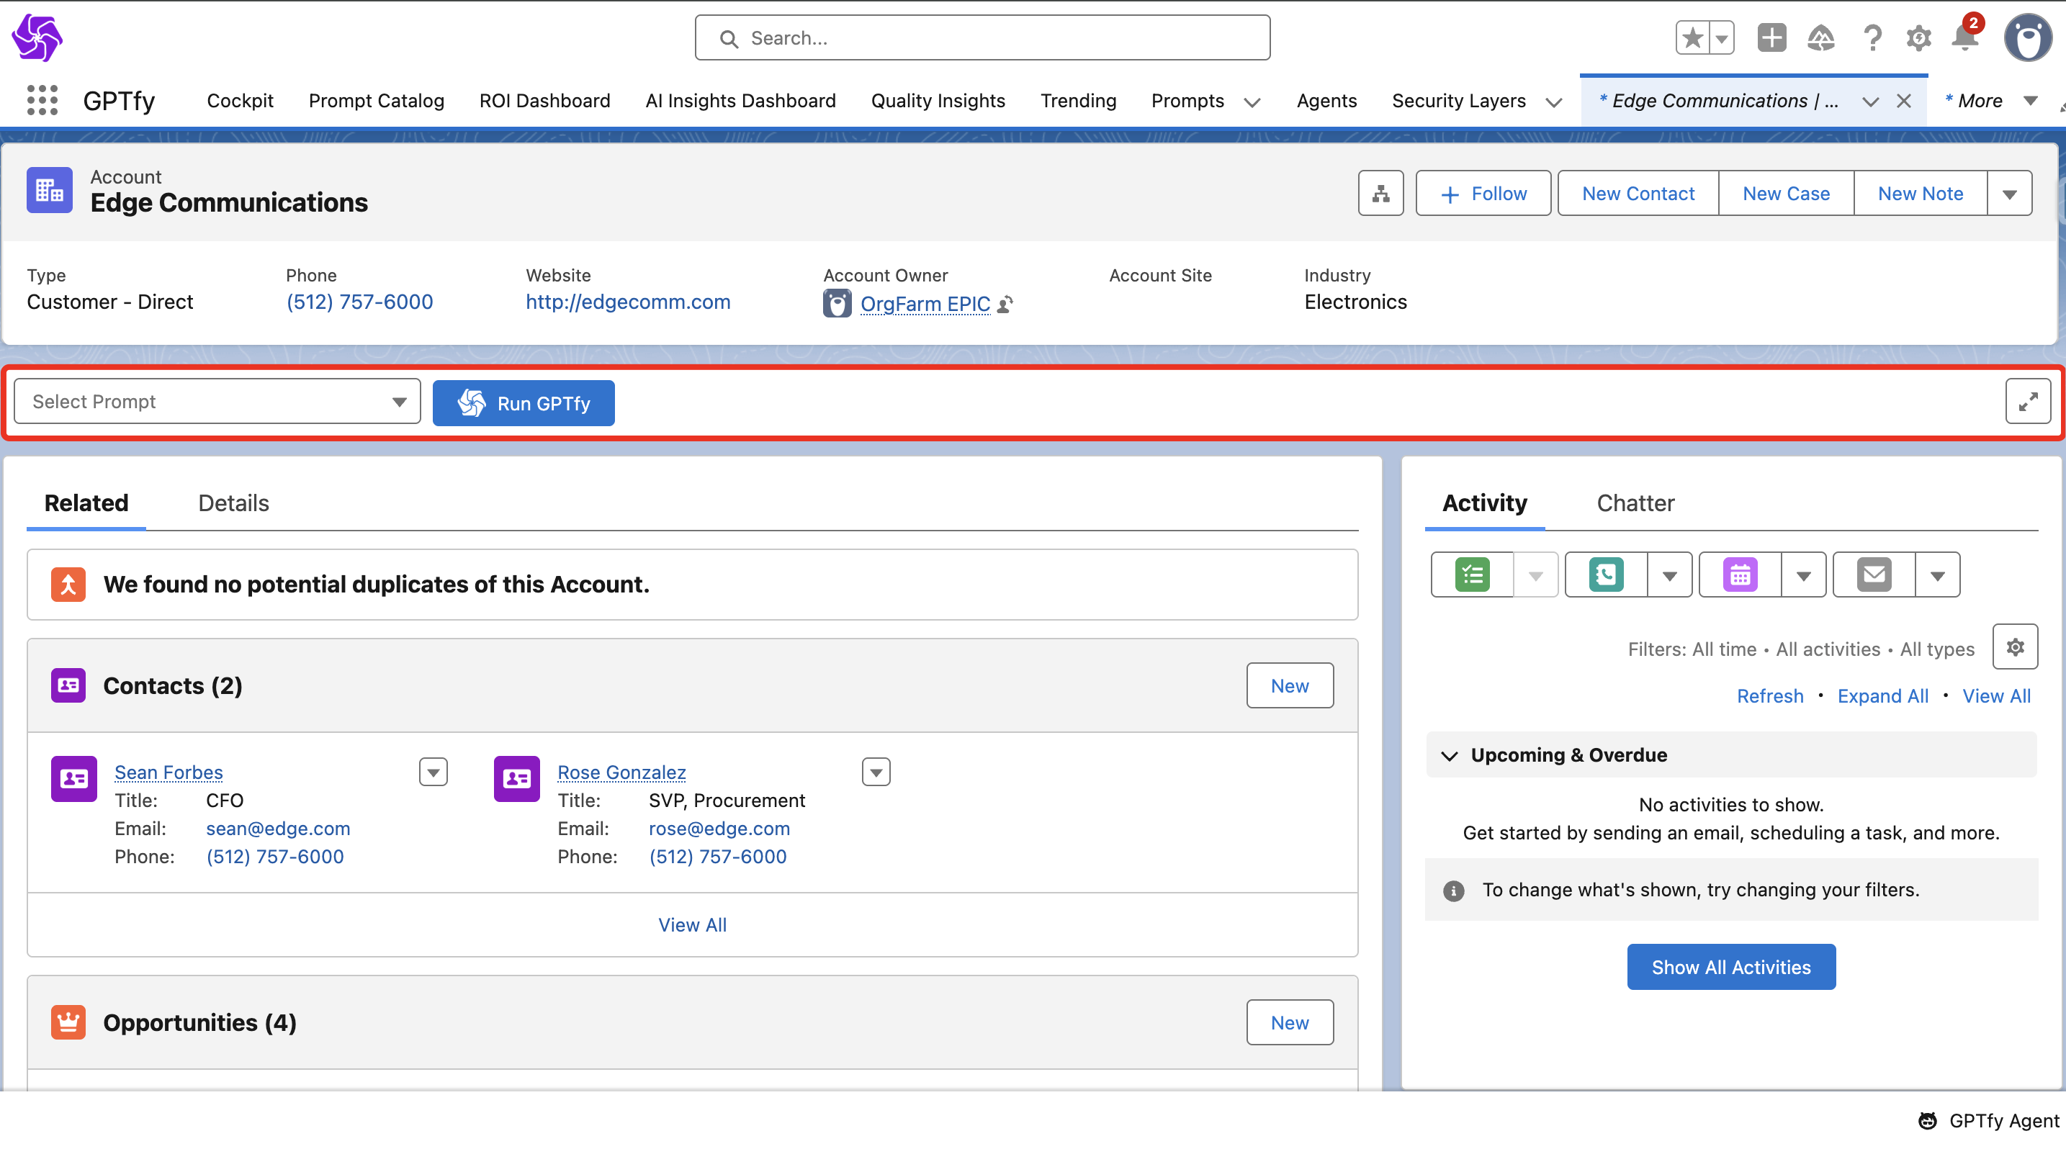Screen dimensions: 2066x1149
Task: Click the log a call icon
Action: coord(1606,575)
